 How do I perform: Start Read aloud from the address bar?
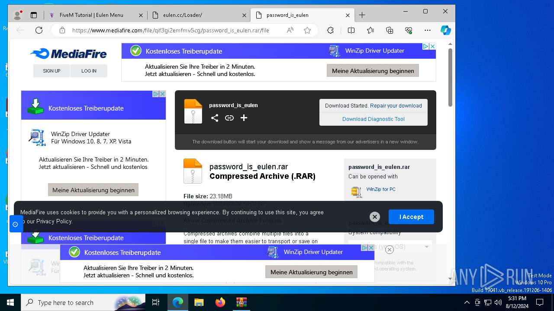pyautogui.click(x=290, y=30)
